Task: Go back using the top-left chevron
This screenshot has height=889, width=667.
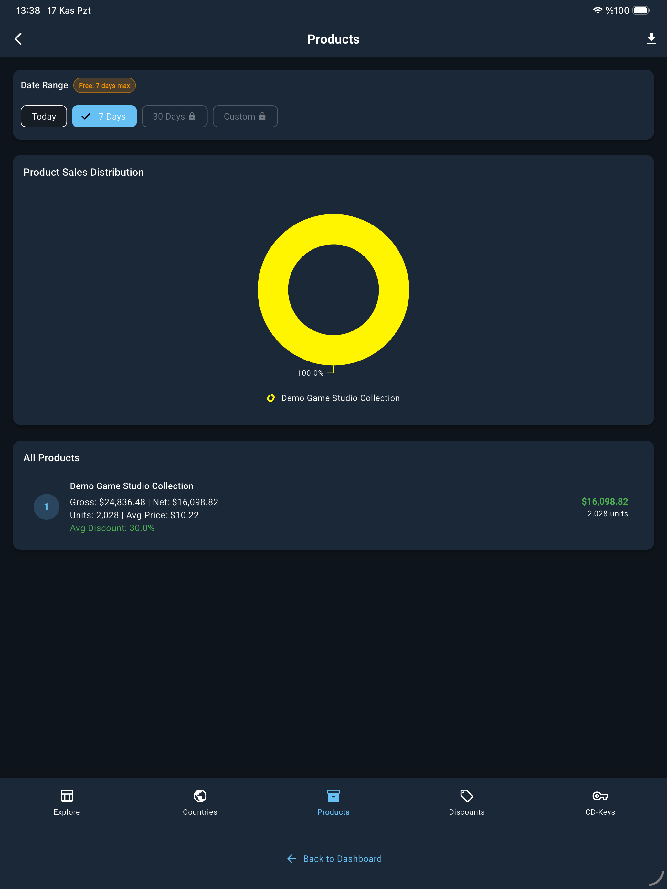Action: pos(18,39)
